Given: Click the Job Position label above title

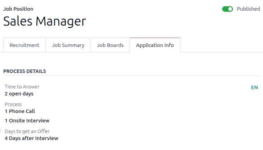Looking at the screenshot, I should tap(18, 9).
